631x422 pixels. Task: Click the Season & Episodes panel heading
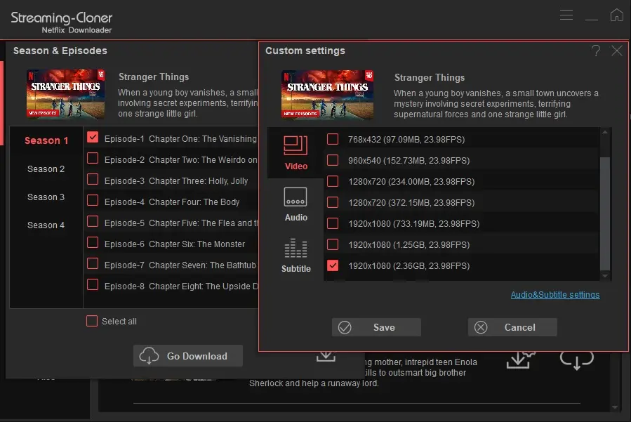(x=60, y=51)
